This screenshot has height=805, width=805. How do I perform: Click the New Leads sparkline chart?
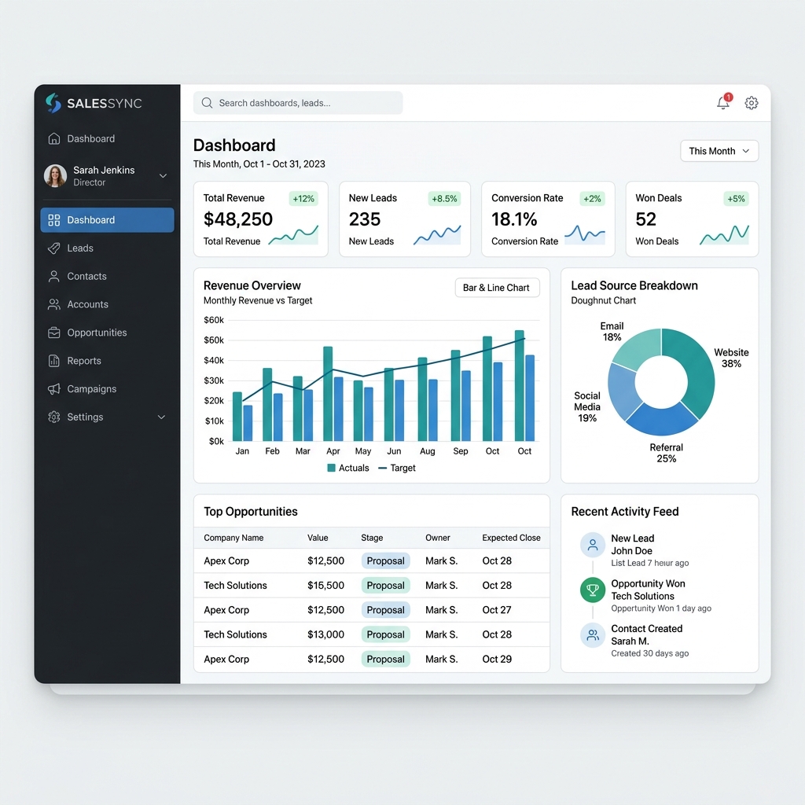437,234
